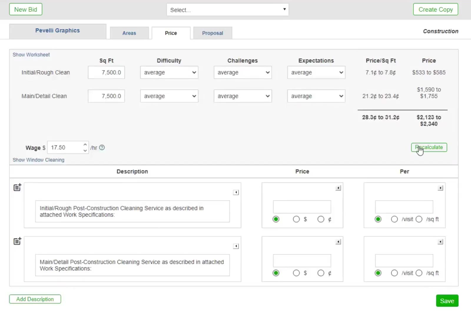The height and width of the screenshot is (327, 471).
Task: Open the wage help question-mark icon
Action: click(x=102, y=148)
